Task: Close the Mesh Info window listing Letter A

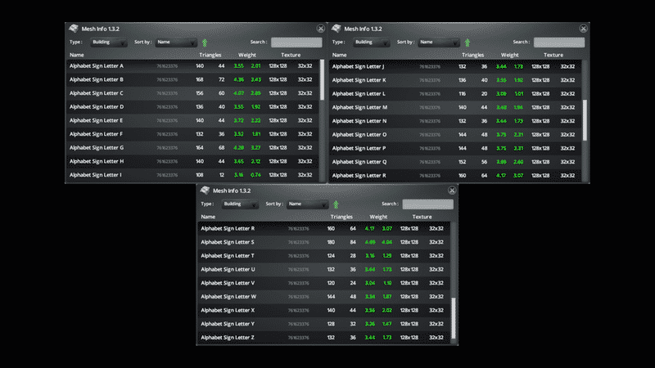Action: 320,29
